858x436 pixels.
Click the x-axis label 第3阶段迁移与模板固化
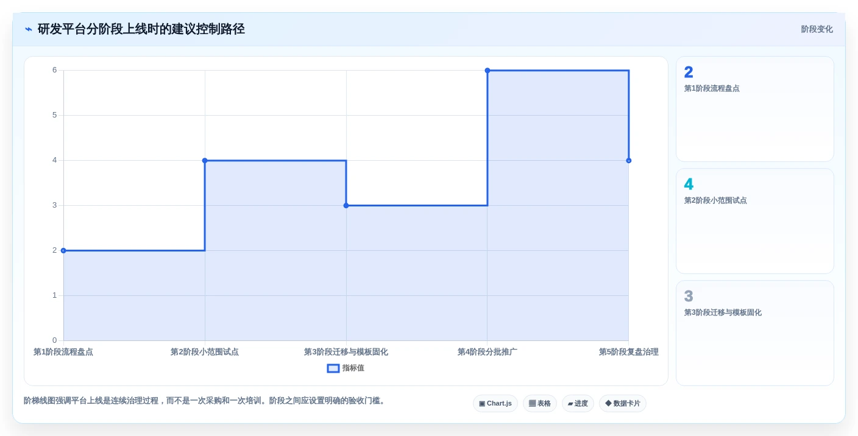pyautogui.click(x=346, y=352)
